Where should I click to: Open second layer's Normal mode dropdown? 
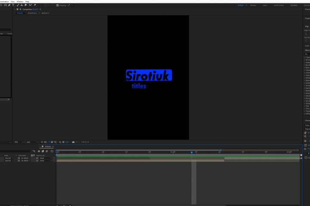point(9,161)
